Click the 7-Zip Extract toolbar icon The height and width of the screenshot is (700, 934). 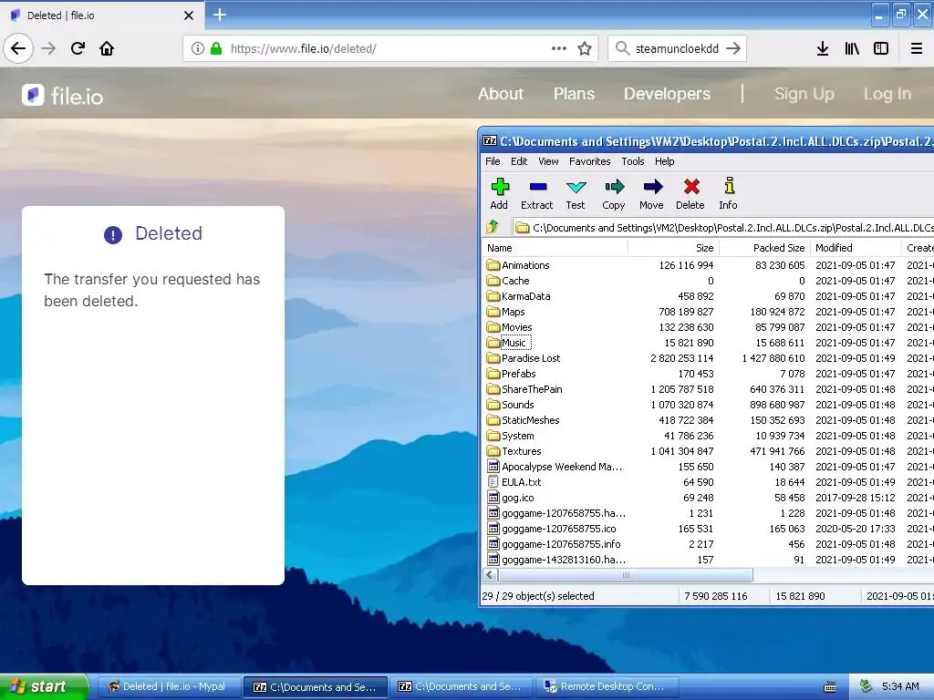point(536,193)
